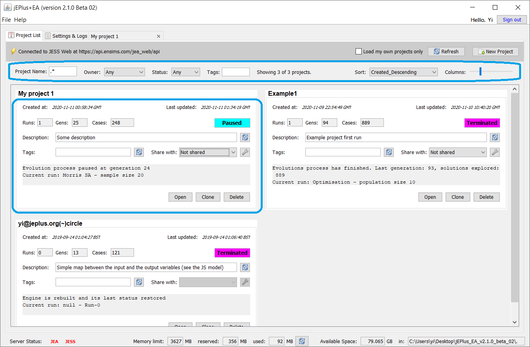This screenshot has width=530, height=347.
Task: Click the JEA server status label
Action: (54, 342)
